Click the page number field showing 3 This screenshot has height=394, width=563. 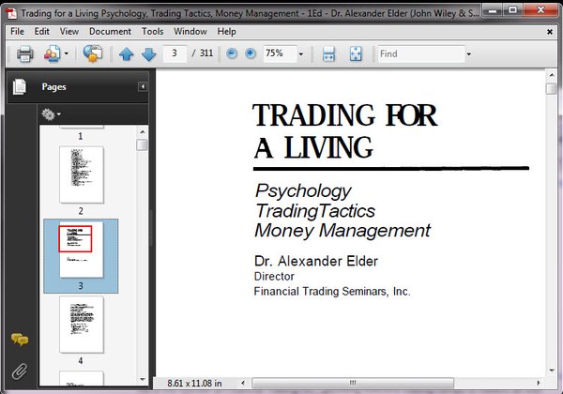coord(175,53)
